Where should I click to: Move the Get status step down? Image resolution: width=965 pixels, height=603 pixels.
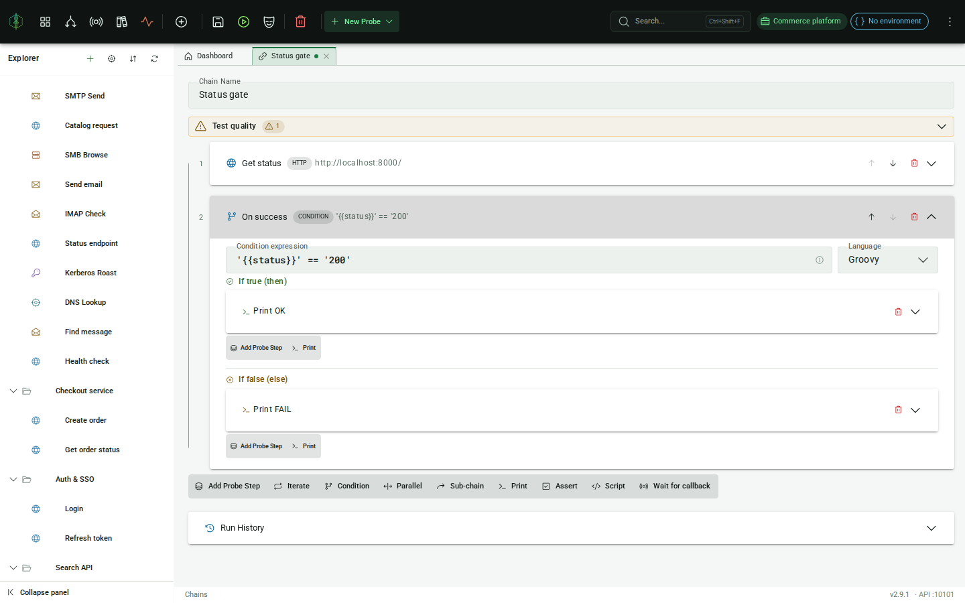(x=893, y=163)
